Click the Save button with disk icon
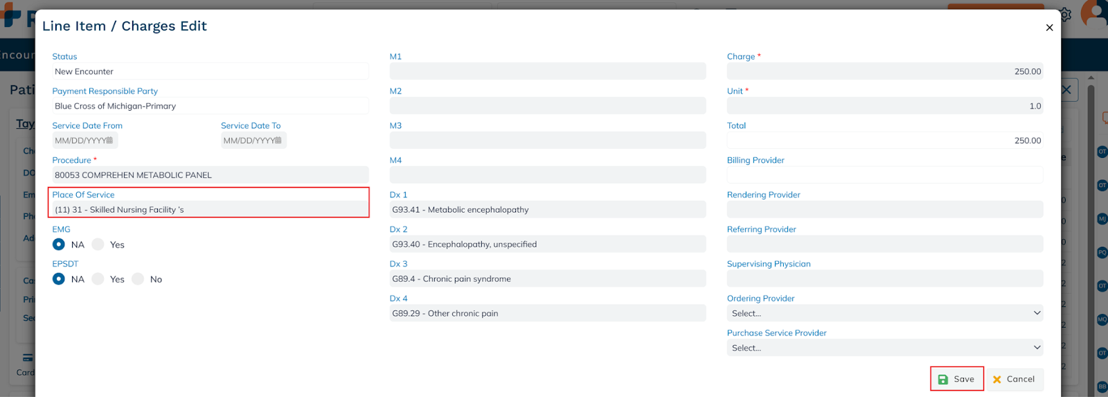The width and height of the screenshot is (1108, 397). tap(956, 379)
